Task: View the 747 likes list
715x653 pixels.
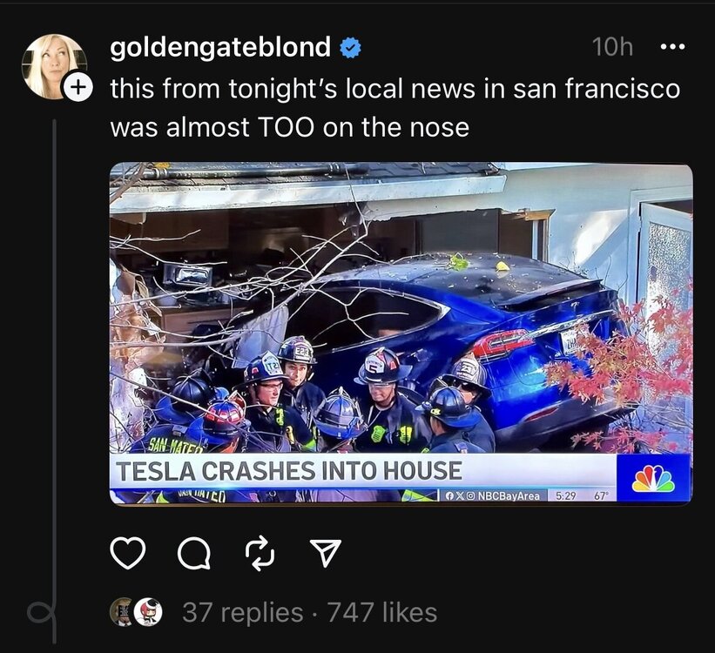Action: pyautogui.click(x=381, y=613)
